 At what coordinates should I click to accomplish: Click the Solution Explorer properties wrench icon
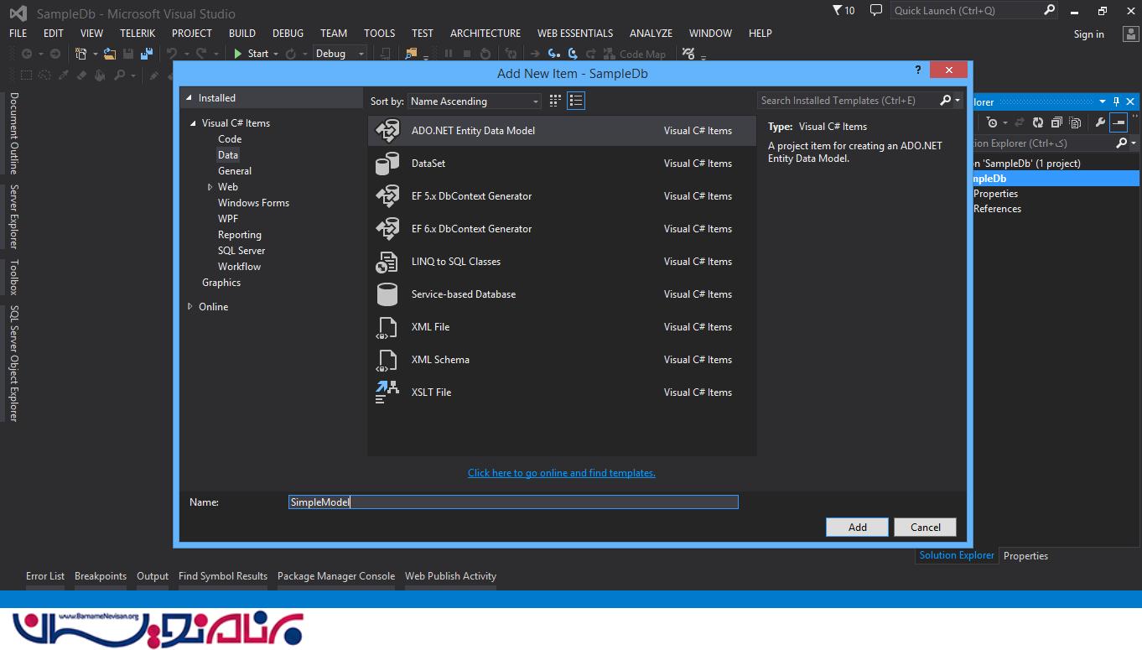(1100, 122)
